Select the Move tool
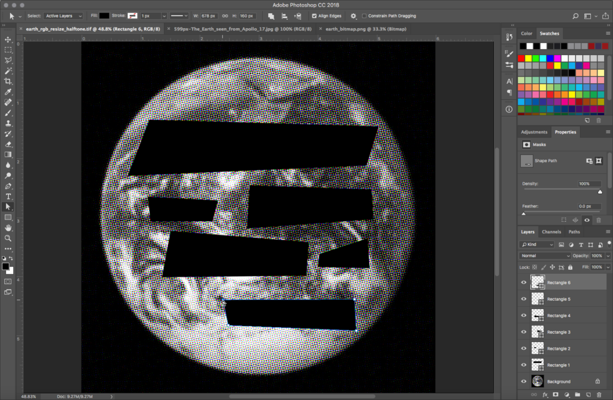 click(8, 39)
